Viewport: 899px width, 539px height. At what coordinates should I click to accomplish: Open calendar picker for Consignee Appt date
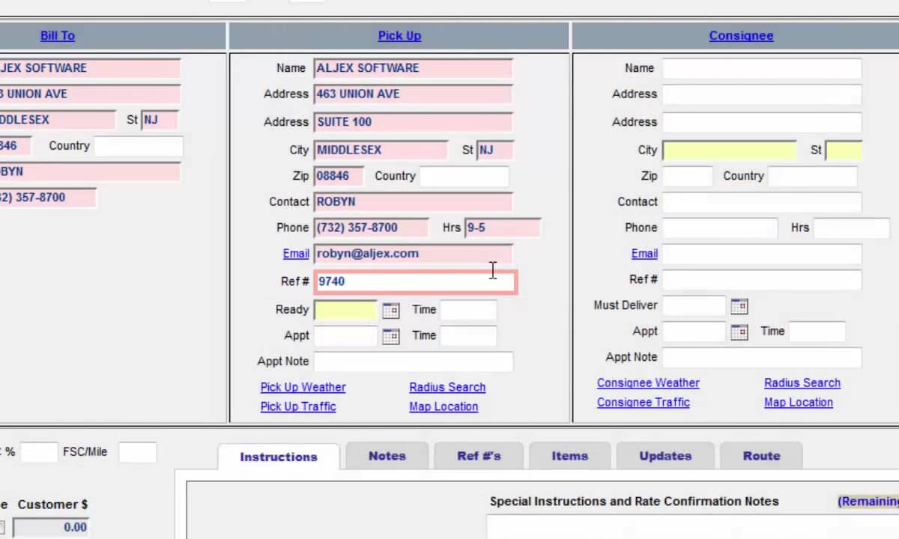[x=739, y=332]
